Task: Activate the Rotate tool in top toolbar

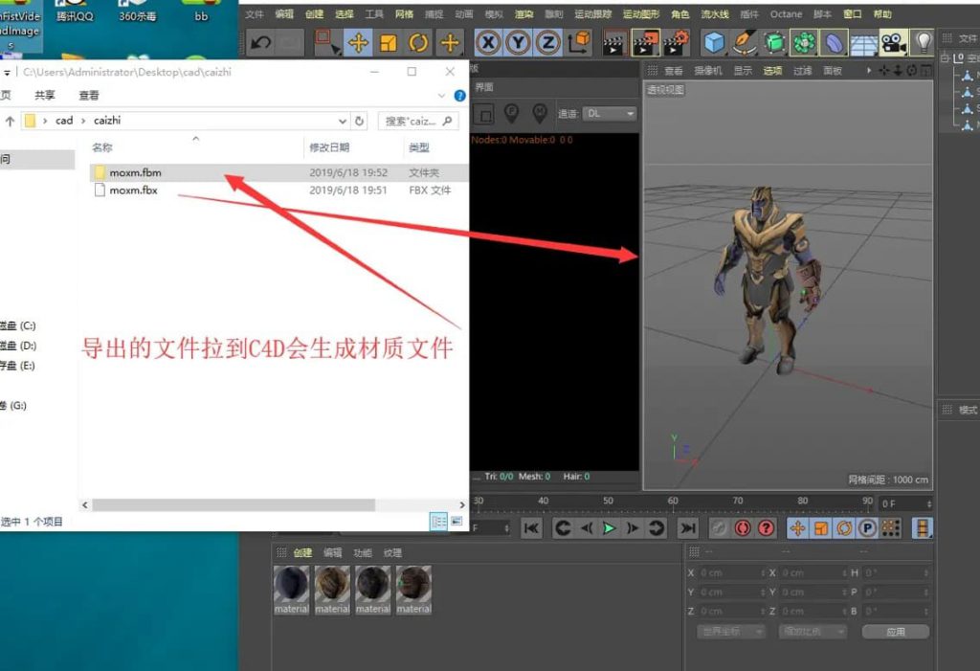Action: tap(419, 42)
